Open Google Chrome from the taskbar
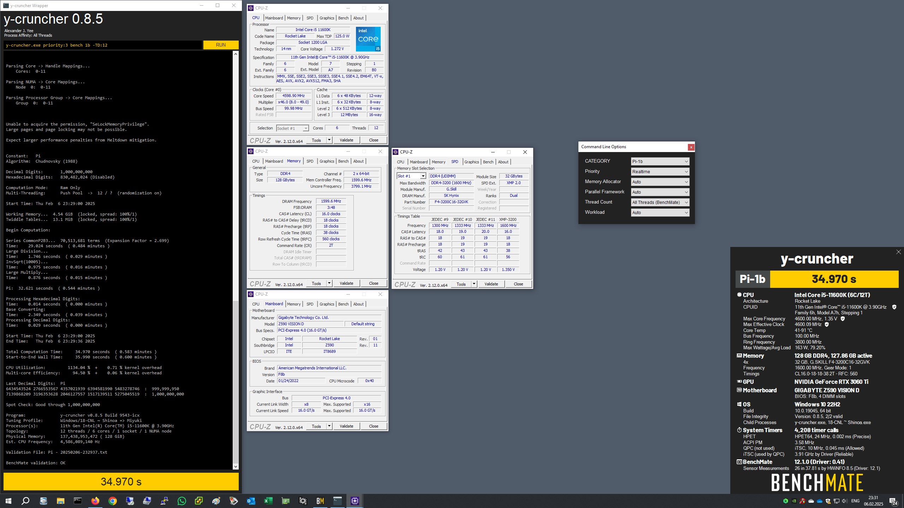904x508 pixels. click(x=112, y=501)
